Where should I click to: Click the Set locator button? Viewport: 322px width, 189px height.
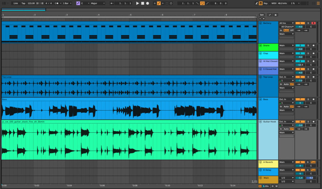262,15
